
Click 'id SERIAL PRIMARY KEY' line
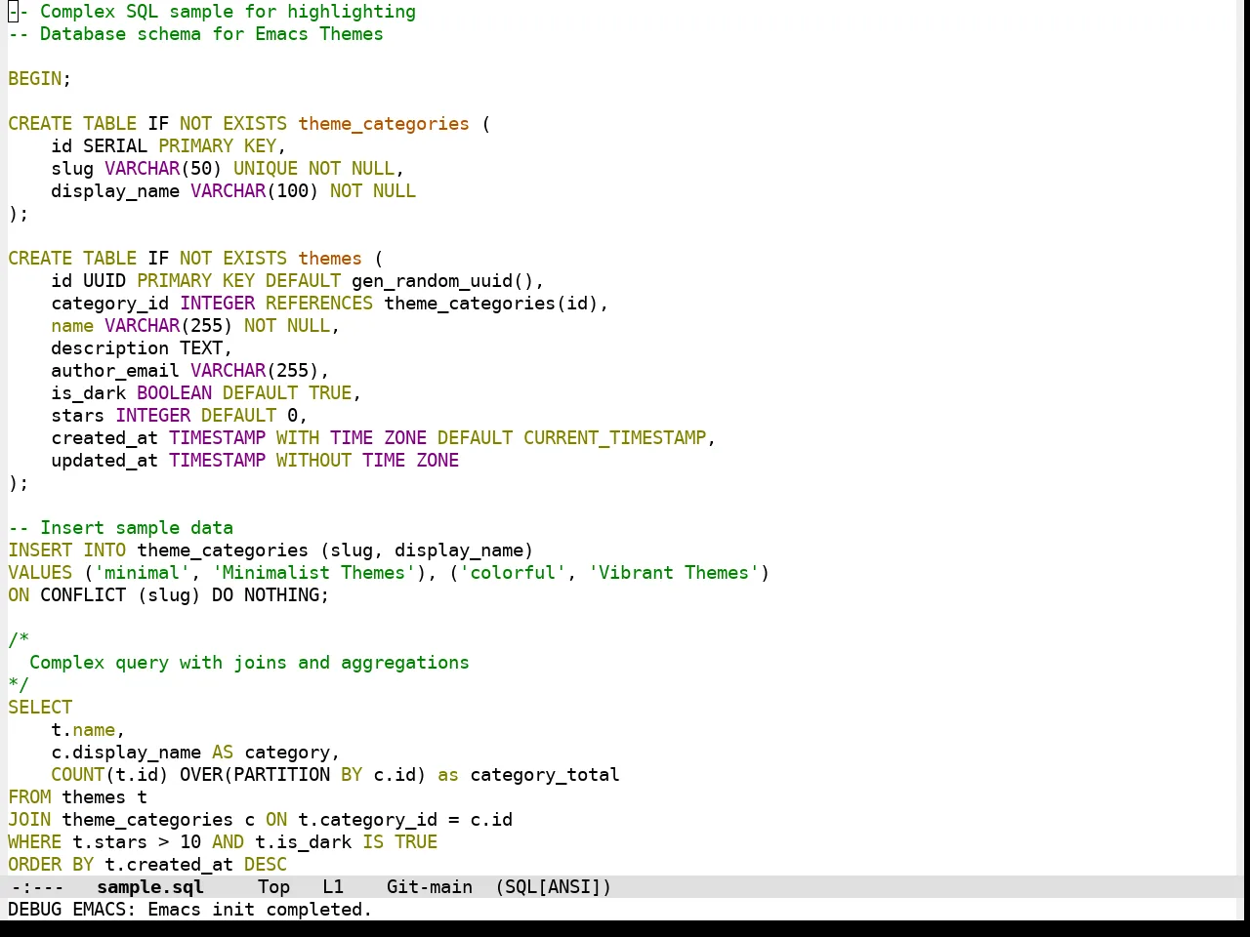click(168, 146)
